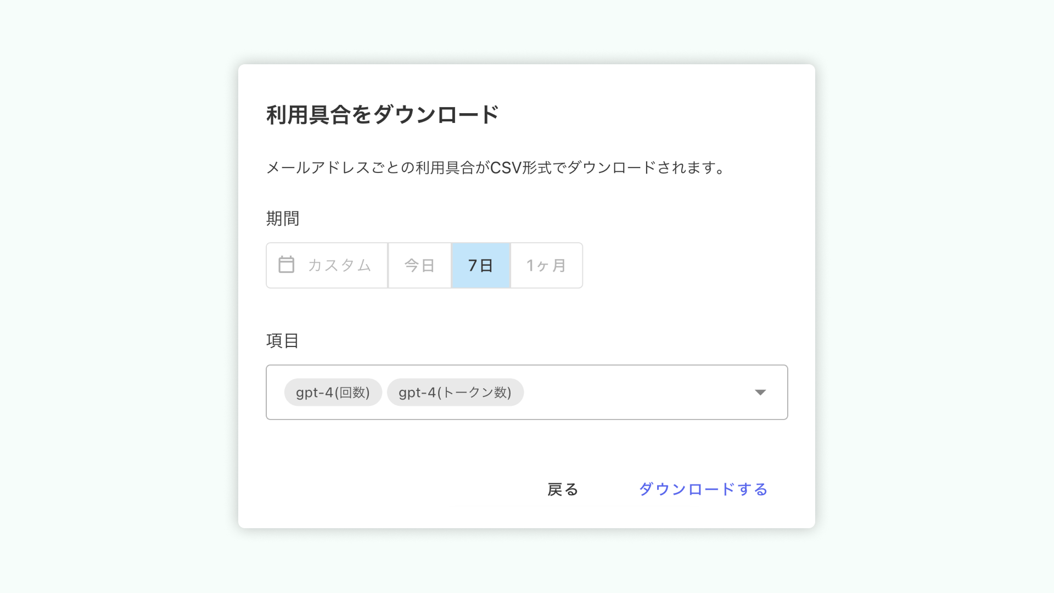Viewport: 1054px width, 593px height.
Task: Select the 1ヶ月 period option
Action: pos(546,265)
